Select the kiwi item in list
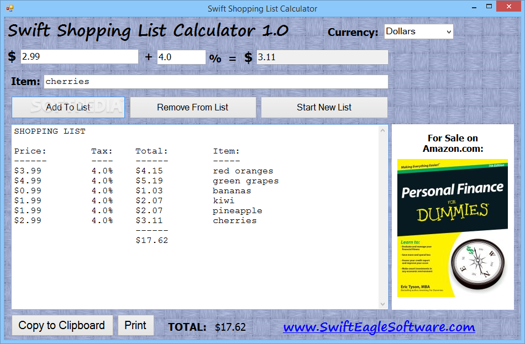 point(224,201)
